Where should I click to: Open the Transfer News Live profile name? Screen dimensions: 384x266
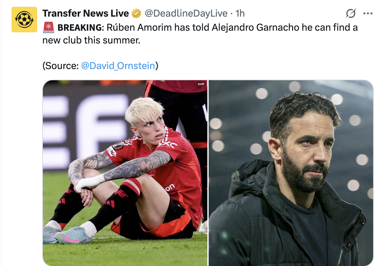(x=85, y=13)
